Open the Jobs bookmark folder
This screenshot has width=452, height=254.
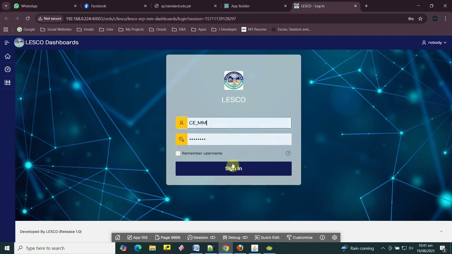tap(106, 29)
